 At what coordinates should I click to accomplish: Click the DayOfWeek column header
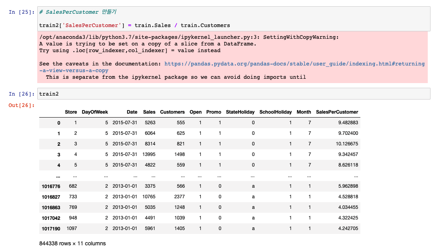95,112
